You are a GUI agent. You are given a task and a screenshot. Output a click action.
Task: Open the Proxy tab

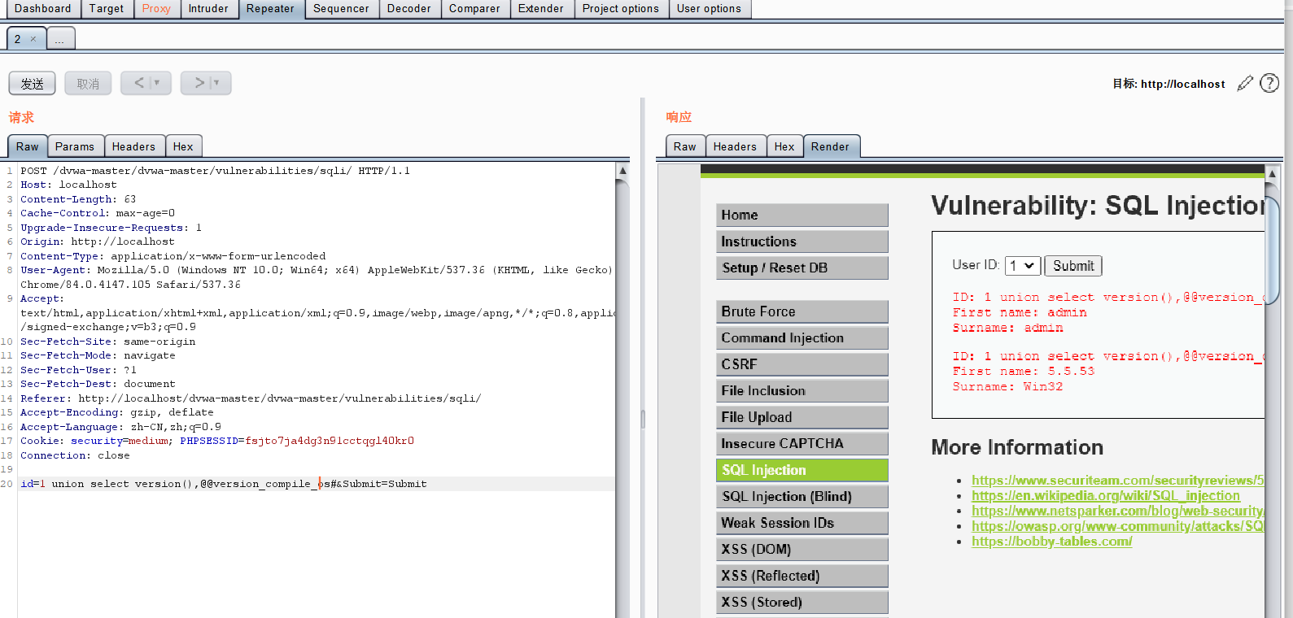[156, 9]
